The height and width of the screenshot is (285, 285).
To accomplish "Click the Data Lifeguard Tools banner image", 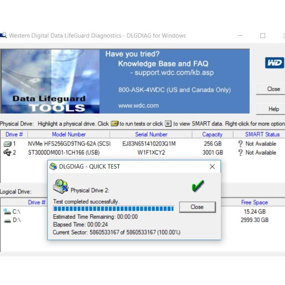I will click(50, 82).
